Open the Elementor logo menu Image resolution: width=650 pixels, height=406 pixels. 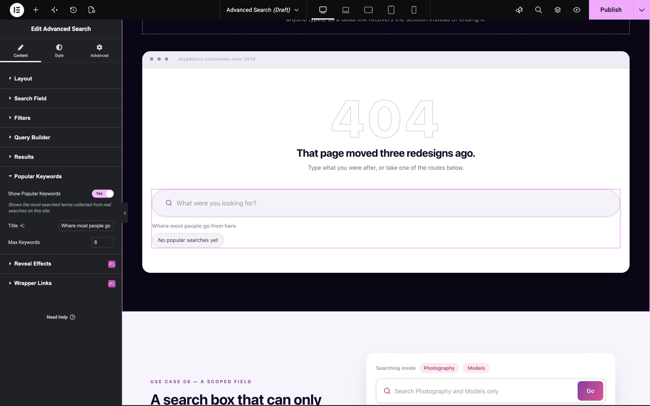pyautogui.click(x=17, y=10)
